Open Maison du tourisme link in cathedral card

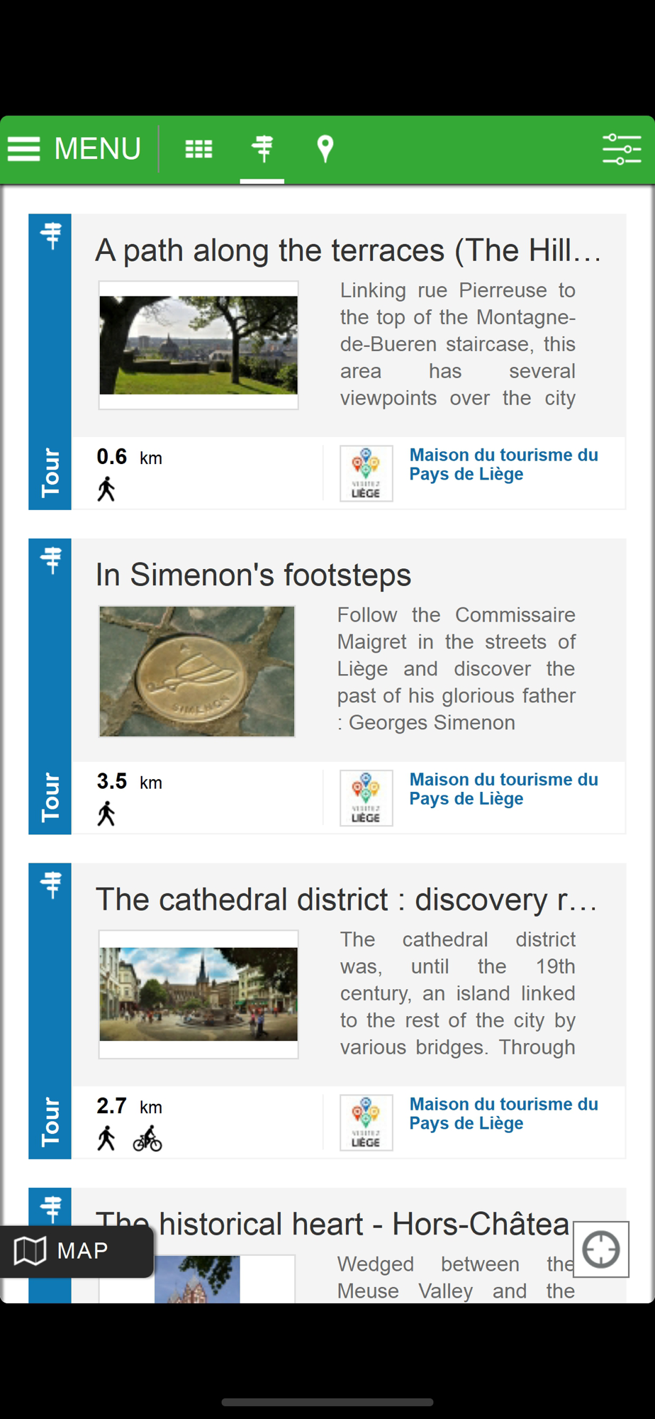click(504, 1113)
